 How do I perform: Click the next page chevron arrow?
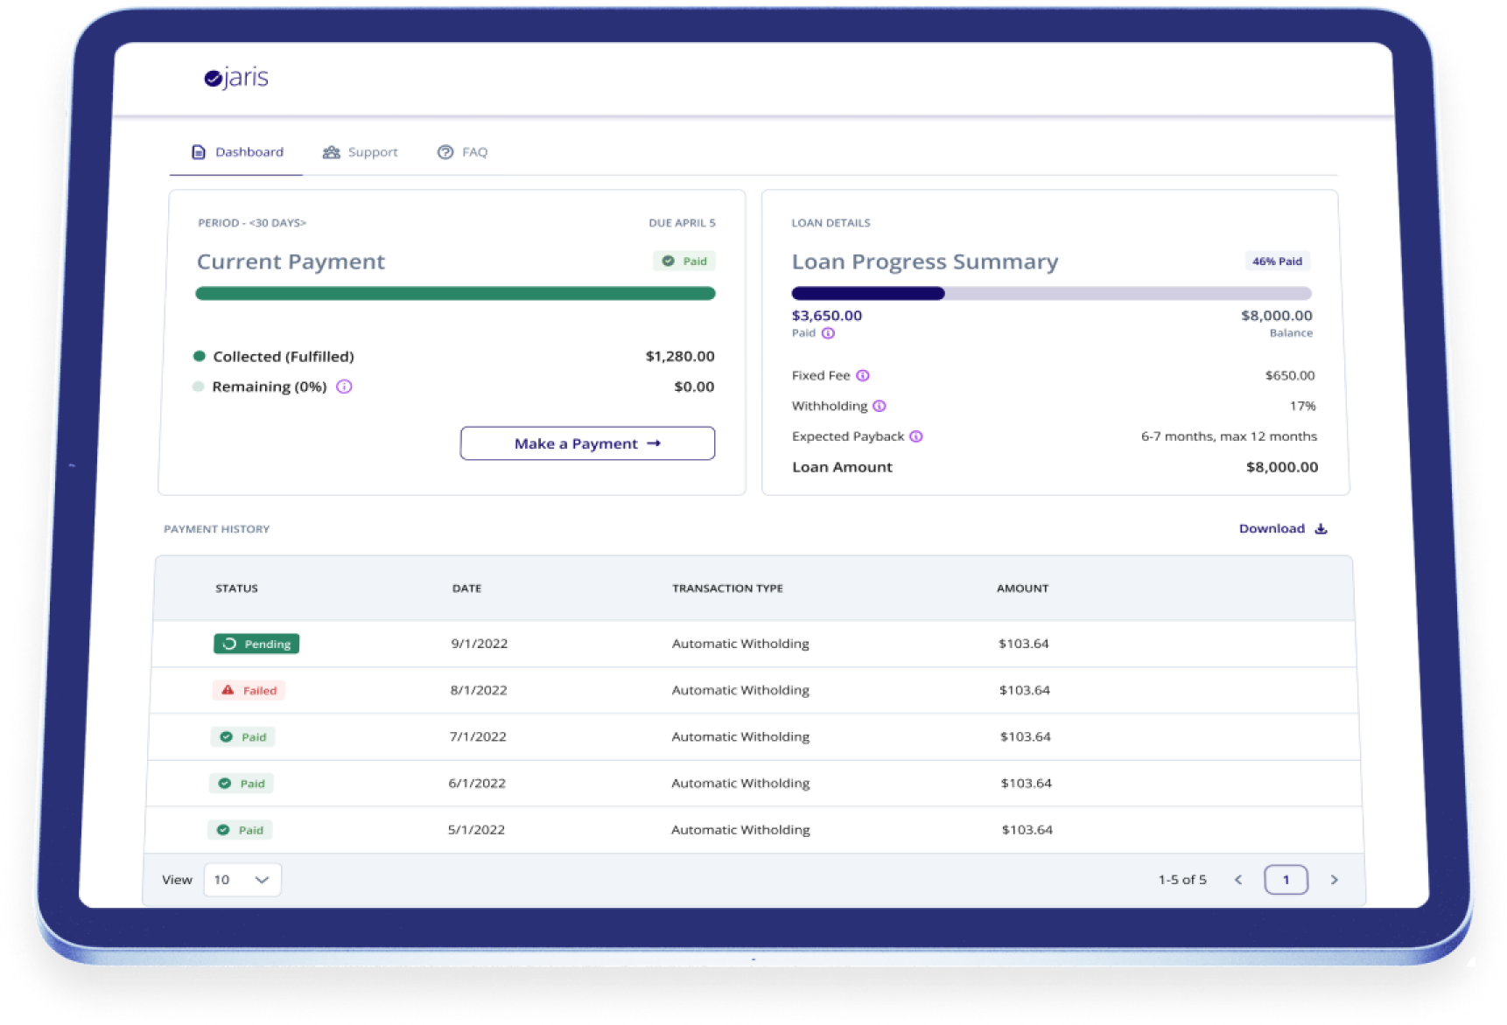pyautogui.click(x=1335, y=880)
